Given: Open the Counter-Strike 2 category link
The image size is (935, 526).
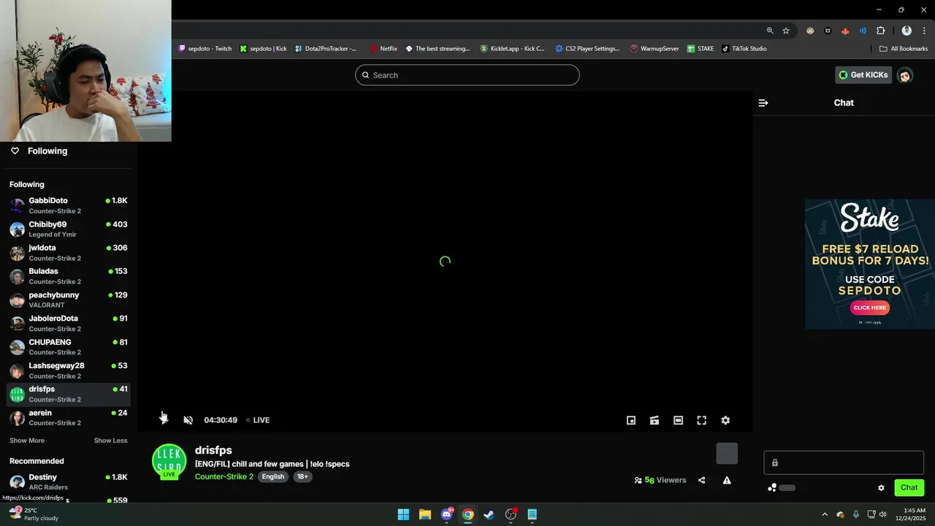Looking at the screenshot, I should [x=224, y=476].
